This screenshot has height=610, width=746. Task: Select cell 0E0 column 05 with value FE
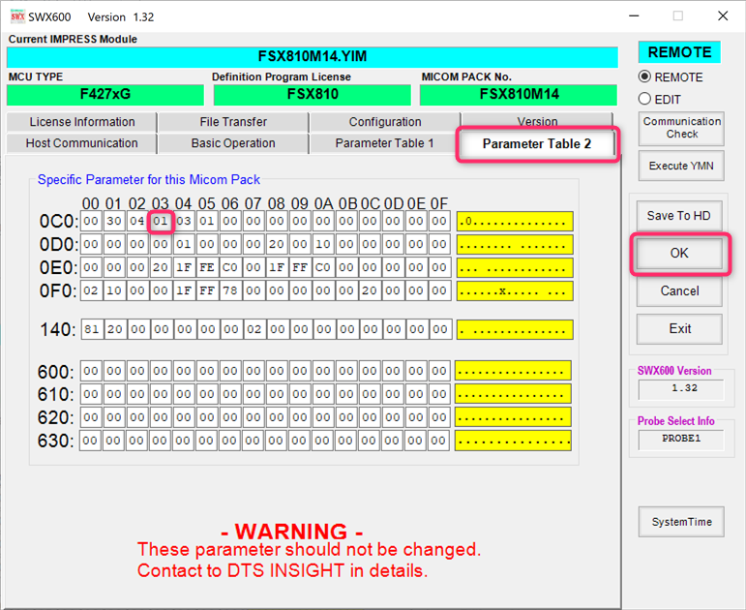coord(207,267)
